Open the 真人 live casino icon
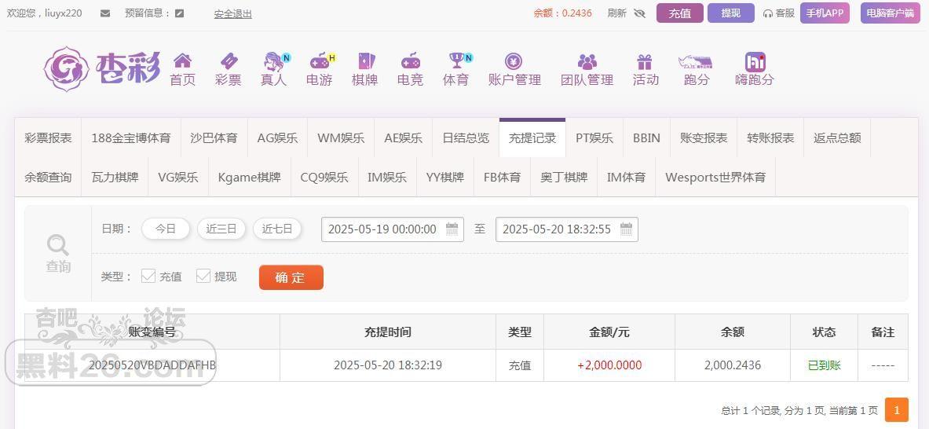Image resolution: width=929 pixels, height=429 pixels. coord(274,61)
